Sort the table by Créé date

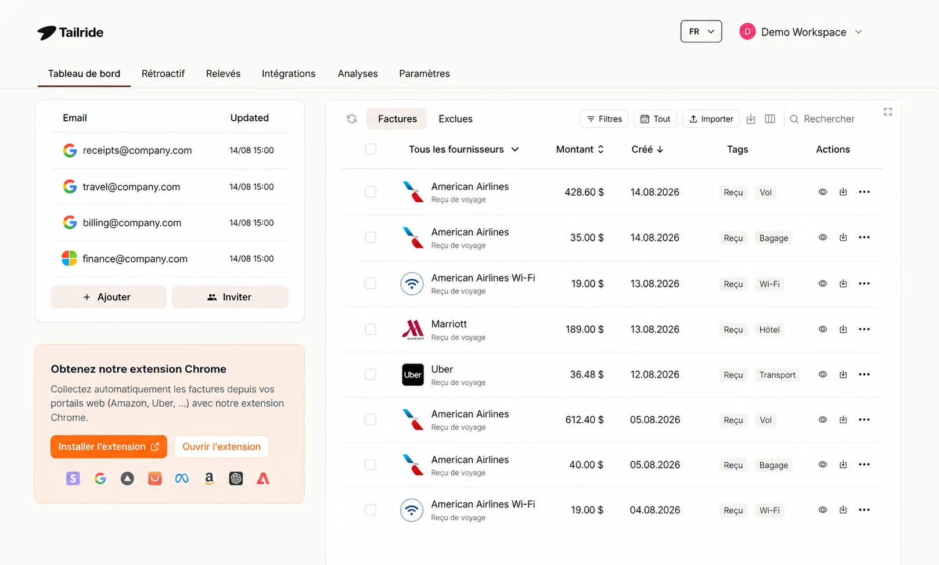tap(647, 149)
